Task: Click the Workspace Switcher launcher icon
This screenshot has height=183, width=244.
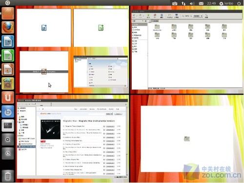Action: pos(8,125)
